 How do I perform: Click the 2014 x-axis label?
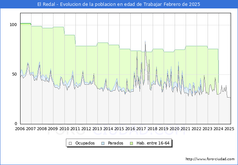click(x=108, y=129)
